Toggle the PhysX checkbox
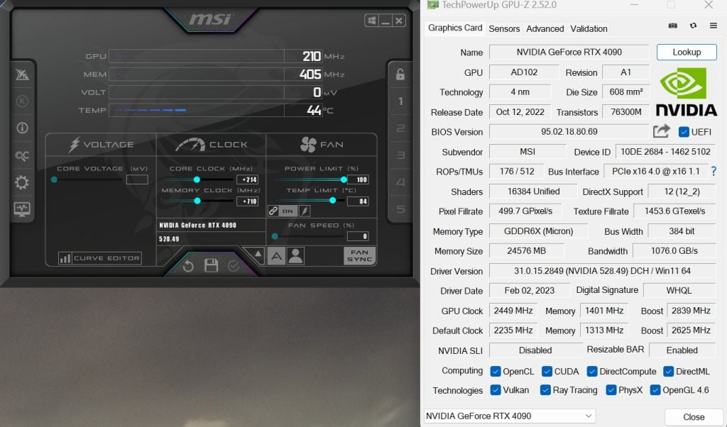 tap(611, 390)
